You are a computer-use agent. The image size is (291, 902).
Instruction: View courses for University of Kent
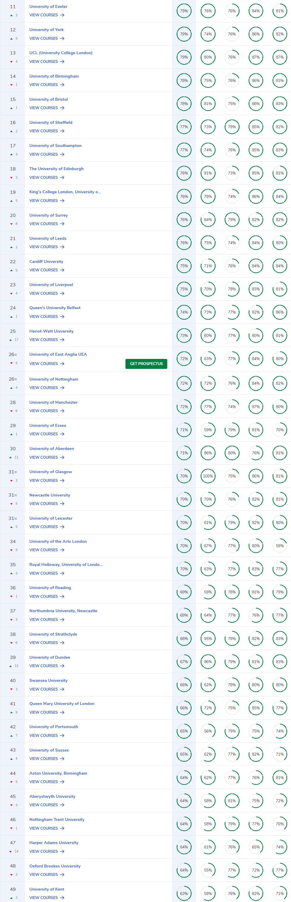[x=47, y=897]
